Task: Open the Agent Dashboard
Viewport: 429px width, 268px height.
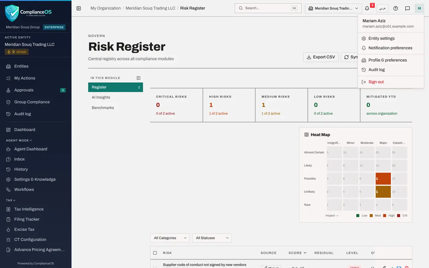Action: [x=36, y=149]
